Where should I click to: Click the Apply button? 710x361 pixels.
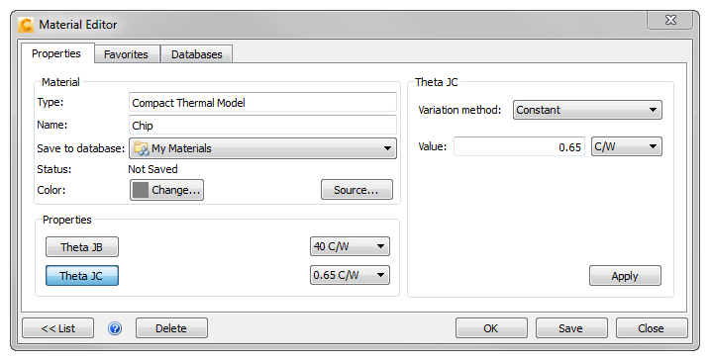[625, 276]
